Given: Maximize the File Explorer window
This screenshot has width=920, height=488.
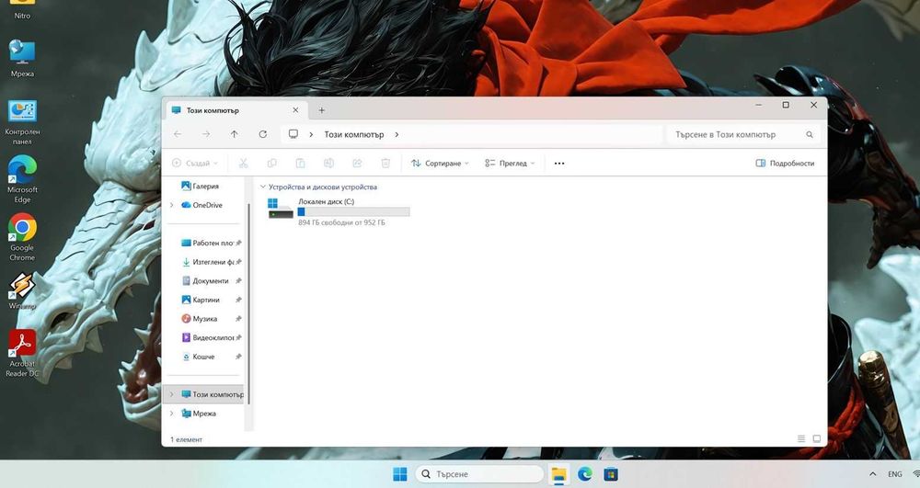Looking at the screenshot, I should (786, 105).
